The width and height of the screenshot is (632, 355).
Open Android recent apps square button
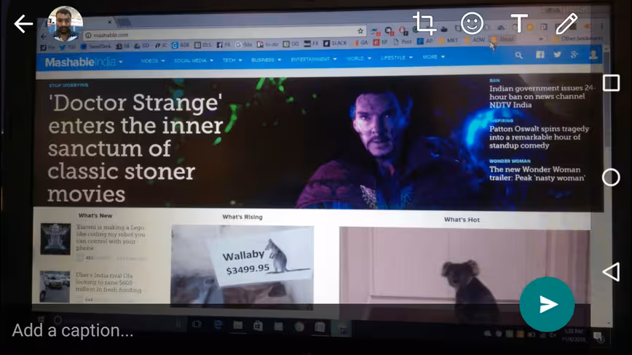pyautogui.click(x=611, y=84)
